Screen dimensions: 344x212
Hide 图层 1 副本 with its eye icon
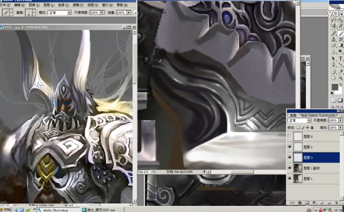point(290,168)
